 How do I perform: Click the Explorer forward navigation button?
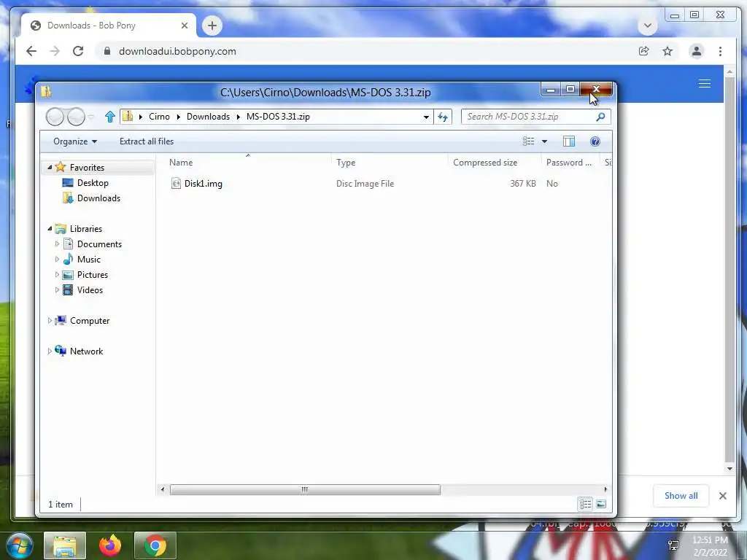(76, 117)
